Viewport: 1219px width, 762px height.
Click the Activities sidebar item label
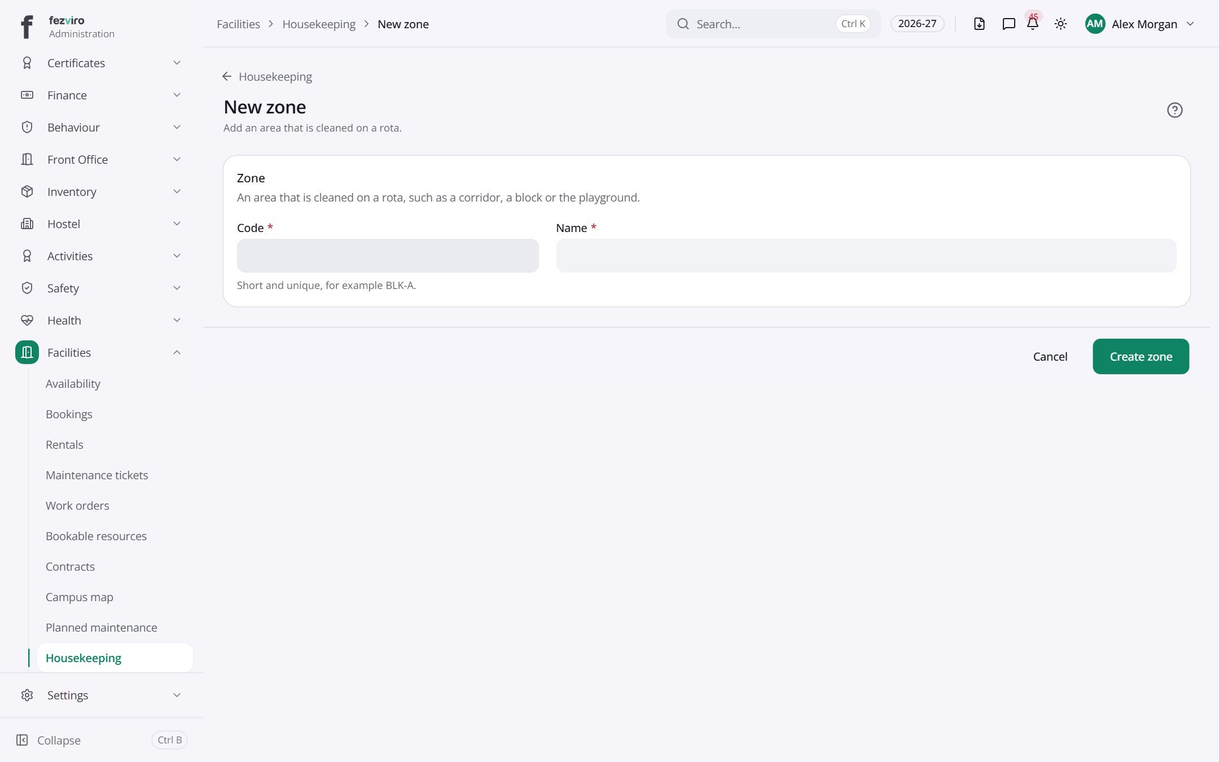point(70,256)
